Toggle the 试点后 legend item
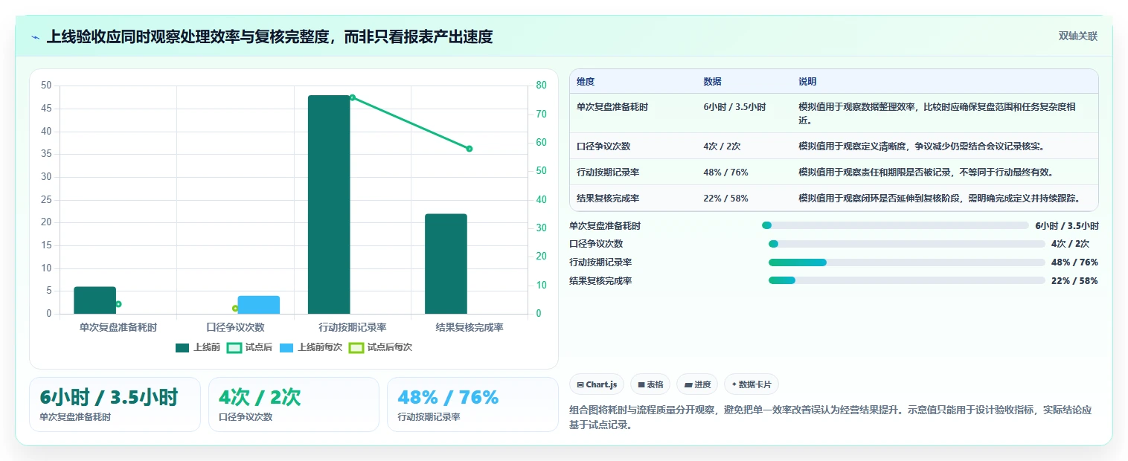 [249, 347]
